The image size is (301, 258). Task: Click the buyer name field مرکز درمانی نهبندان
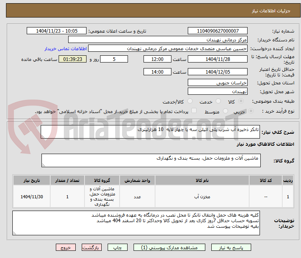pos(158,40)
